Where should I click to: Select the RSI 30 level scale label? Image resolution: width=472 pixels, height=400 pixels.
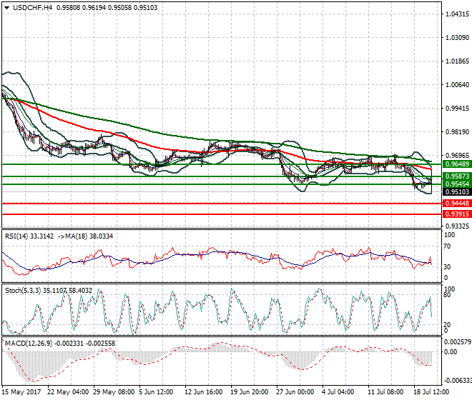447,266
